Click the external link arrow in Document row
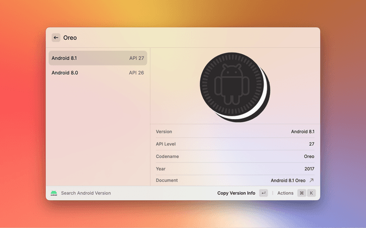The image size is (366, 228). pos(312,180)
